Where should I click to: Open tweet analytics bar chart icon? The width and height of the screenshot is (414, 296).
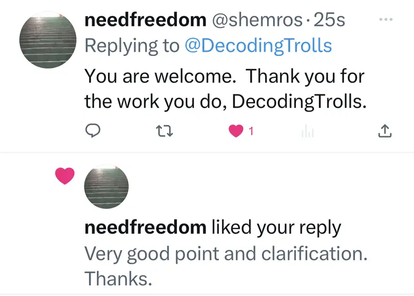tap(307, 132)
